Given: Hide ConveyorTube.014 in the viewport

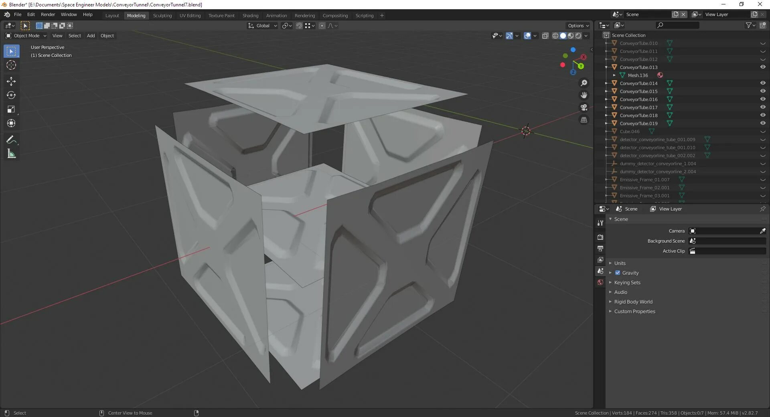Looking at the screenshot, I should (762, 83).
